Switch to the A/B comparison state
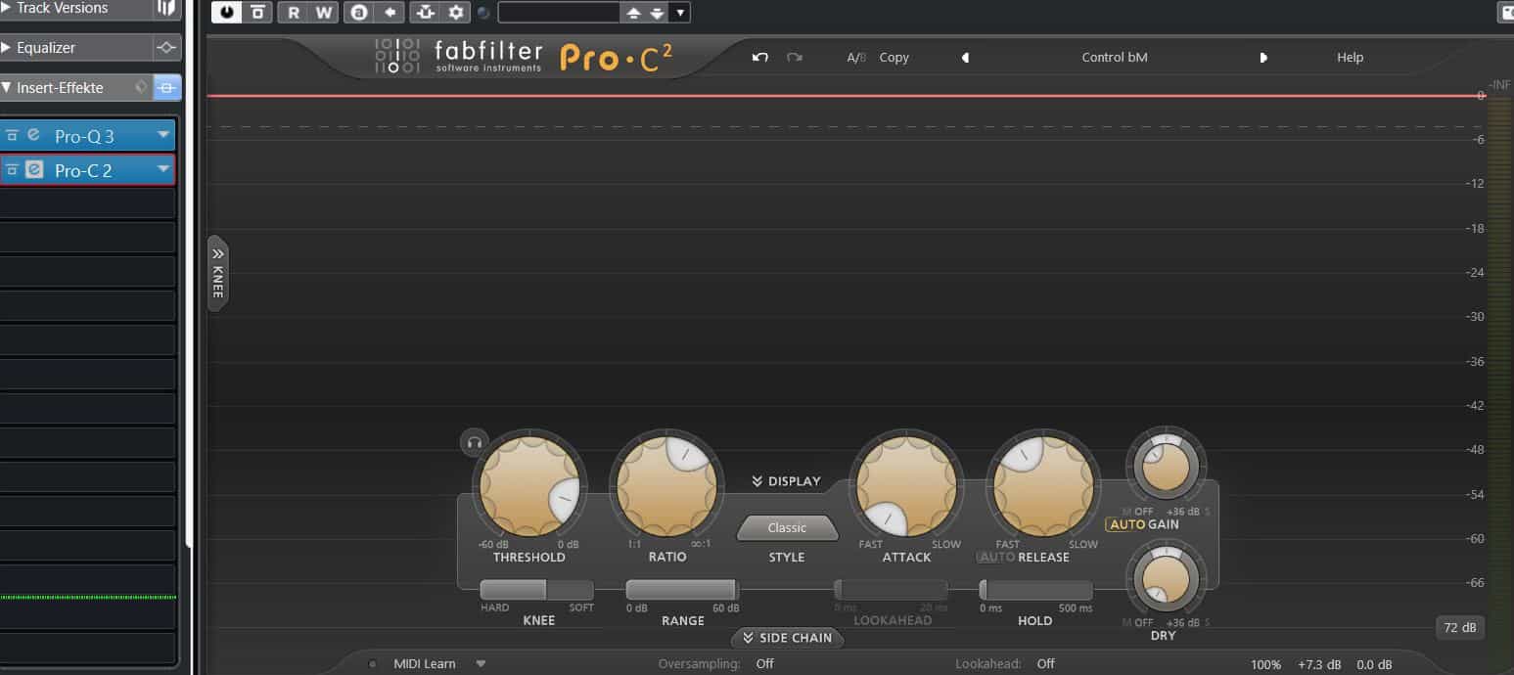This screenshot has width=1514, height=675. [x=853, y=57]
